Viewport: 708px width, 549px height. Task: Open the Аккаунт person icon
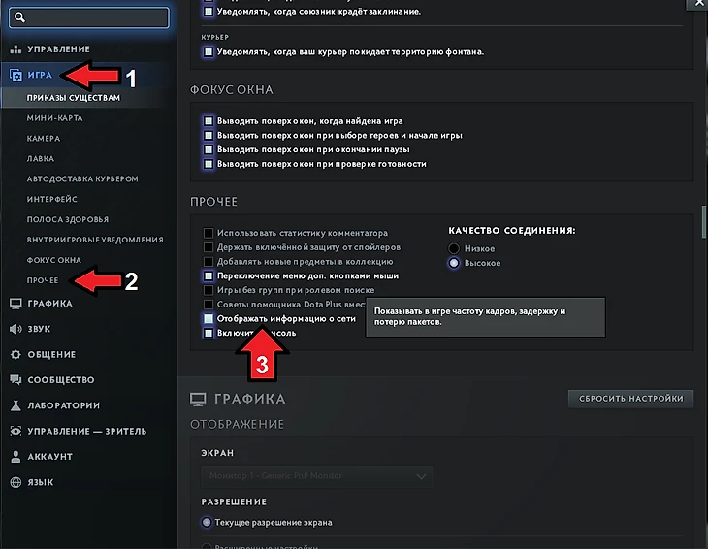pos(16,456)
